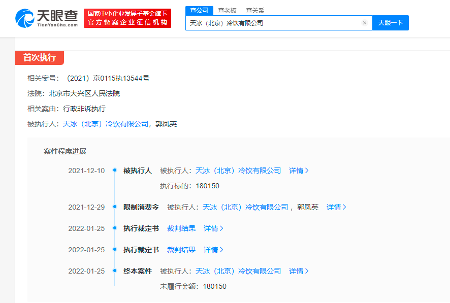This screenshot has width=450, height=303.
Task: Open company link in the 终本案件 entry
Action: coord(238,271)
